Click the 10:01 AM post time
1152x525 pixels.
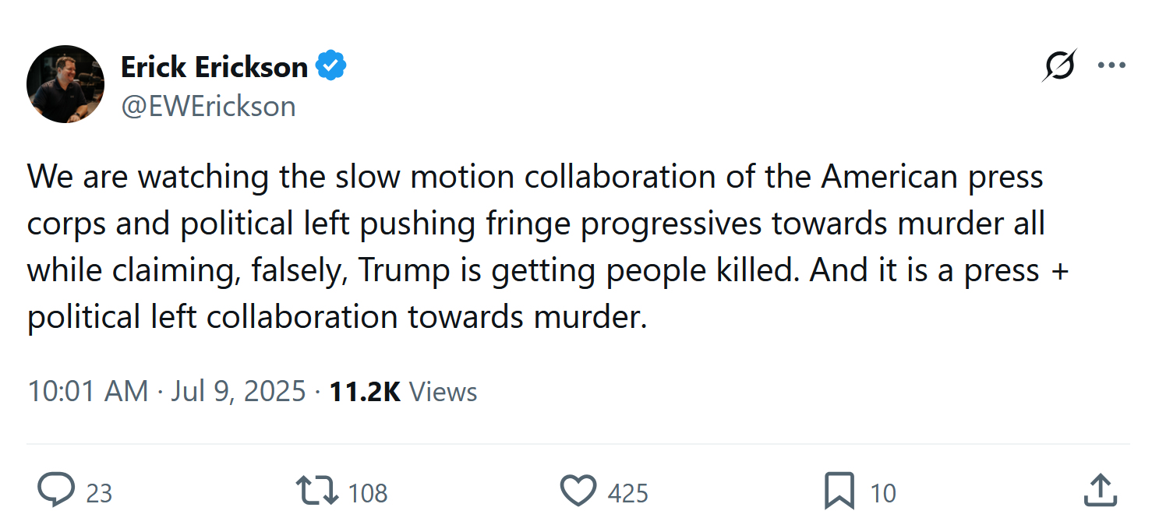[87, 391]
